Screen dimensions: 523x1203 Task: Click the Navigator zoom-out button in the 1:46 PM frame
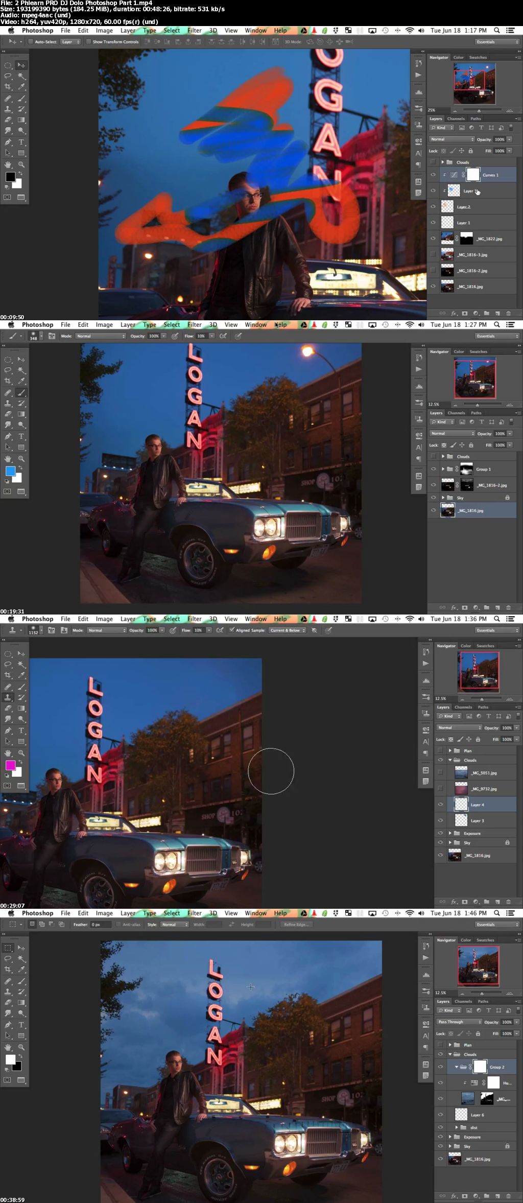[462, 993]
